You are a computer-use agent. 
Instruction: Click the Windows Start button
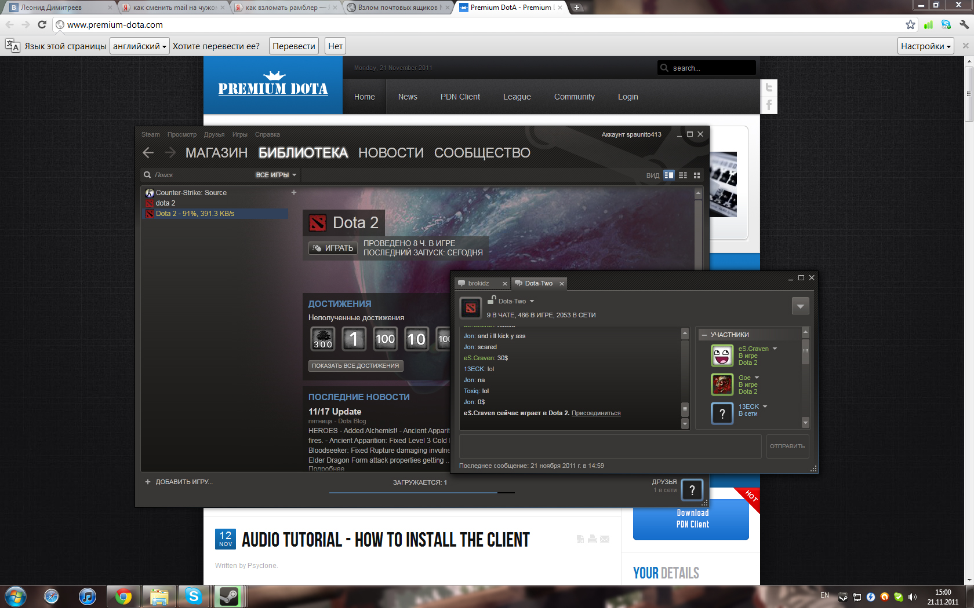[16, 596]
